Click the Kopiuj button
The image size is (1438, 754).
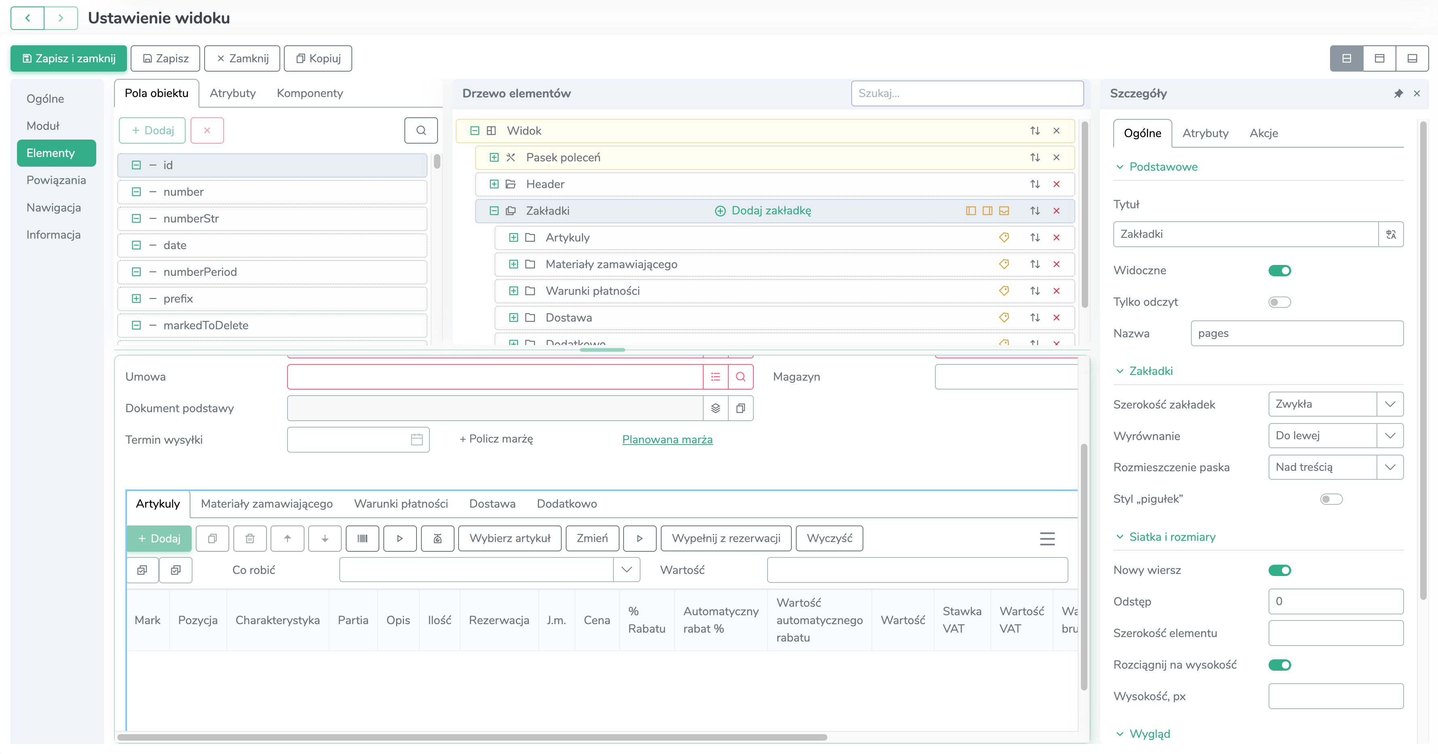(x=317, y=58)
